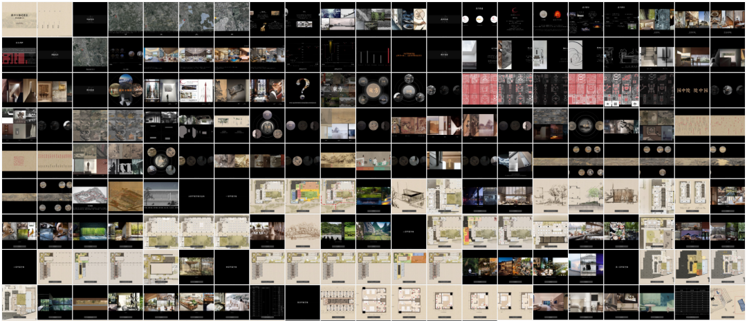
Task: Click the floor plan thumbnail in bottom-left corner
Action: [18, 302]
